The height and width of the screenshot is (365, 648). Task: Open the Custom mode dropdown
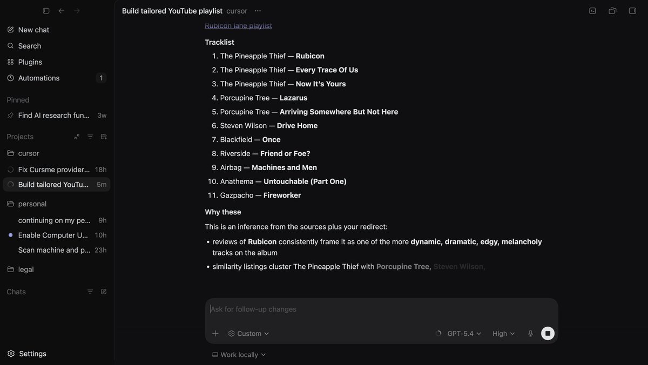(249, 334)
